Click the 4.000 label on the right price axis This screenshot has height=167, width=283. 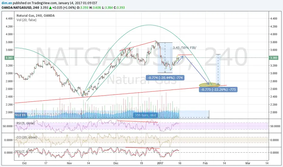pyautogui.click(x=274, y=34)
